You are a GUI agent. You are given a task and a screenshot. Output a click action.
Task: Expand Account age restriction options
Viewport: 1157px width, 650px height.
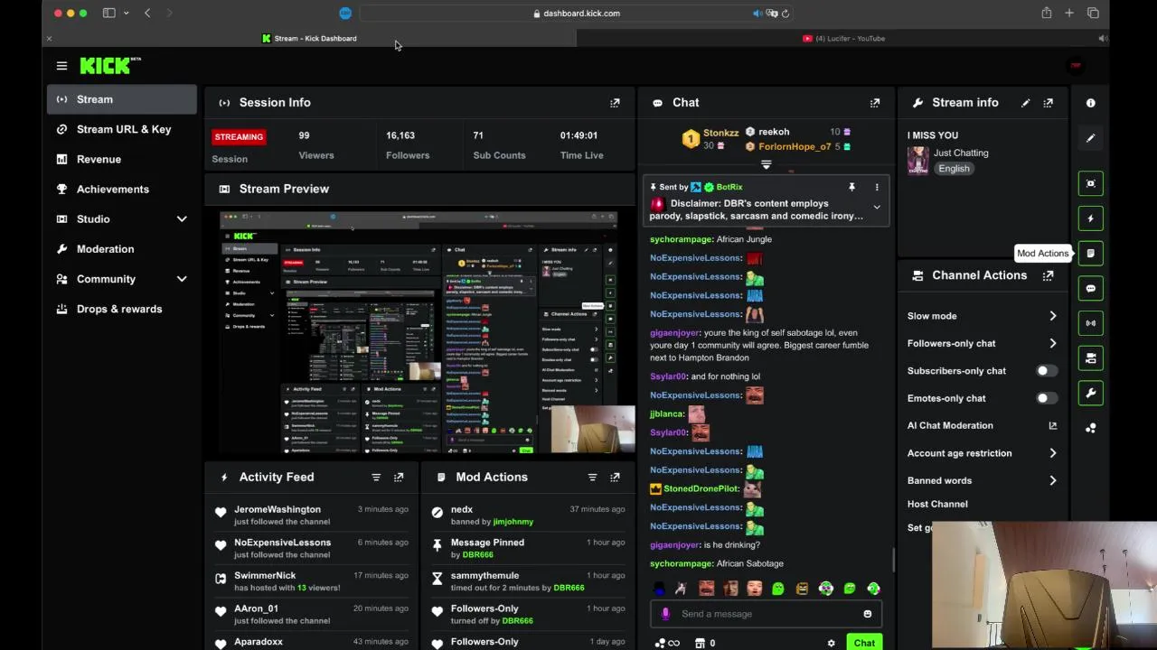point(1053,453)
